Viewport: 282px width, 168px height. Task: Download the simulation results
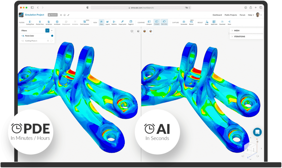[222, 22]
